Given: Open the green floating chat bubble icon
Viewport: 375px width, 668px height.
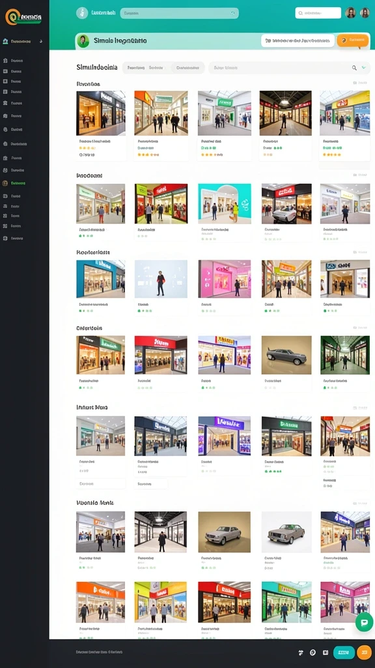Looking at the screenshot, I should [364, 622].
